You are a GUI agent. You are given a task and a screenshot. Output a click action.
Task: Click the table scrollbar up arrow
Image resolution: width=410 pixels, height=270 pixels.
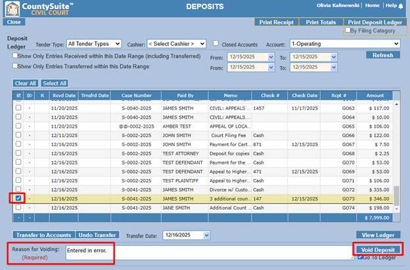coord(396,104)
